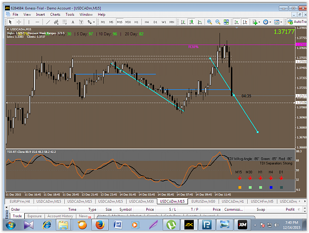309x233 pixels.
Task: Toggle the M15 timeframe button
Action: tap(120, 22)
